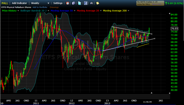Click upper trendline right endpoint handle
Viewport: 184px width, 105px height.
[152, 34]
